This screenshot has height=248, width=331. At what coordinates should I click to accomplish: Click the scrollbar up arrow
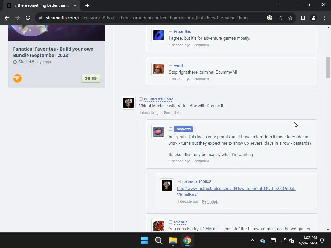[x=328, y=28]
